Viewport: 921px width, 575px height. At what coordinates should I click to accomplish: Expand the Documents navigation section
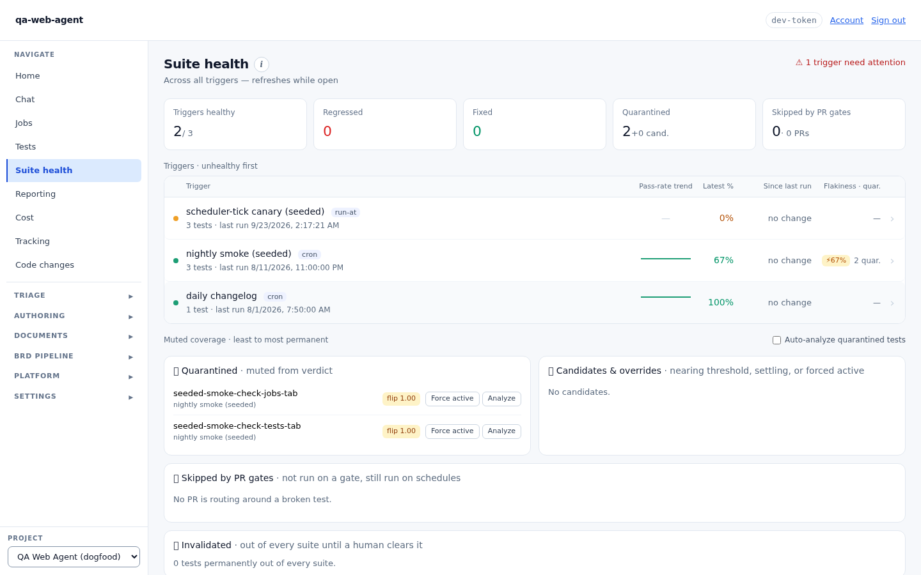click(74, 336)
